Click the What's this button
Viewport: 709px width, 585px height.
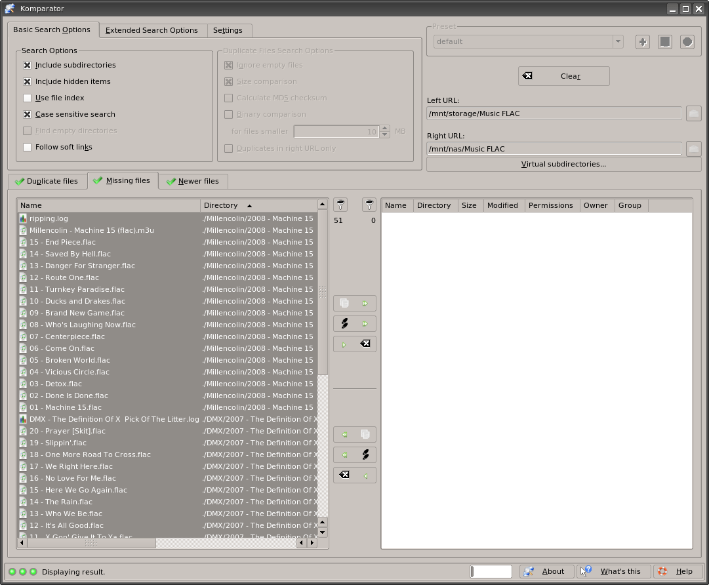click(x=614, y=571)
